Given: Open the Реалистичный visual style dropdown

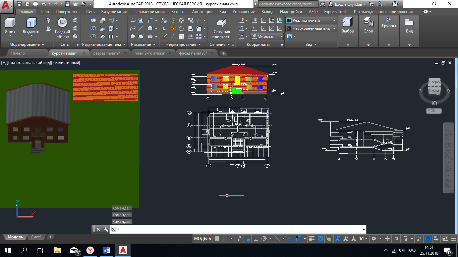Looking at the screenshot, I should (311, 20).
